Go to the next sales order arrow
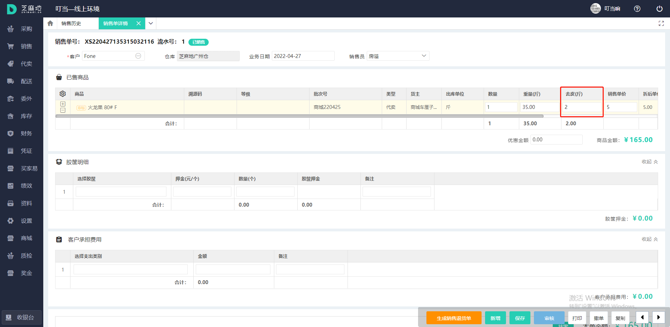670x327 pixels. coord(658,318)
